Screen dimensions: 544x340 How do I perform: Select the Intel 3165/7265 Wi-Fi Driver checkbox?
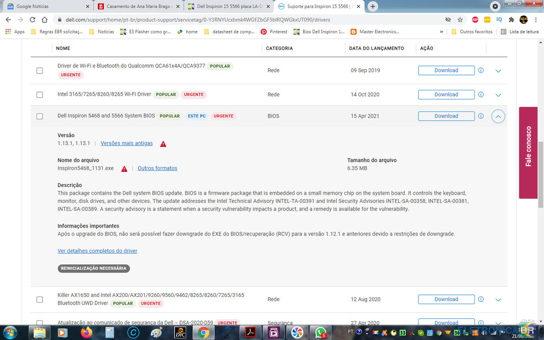click(40, 95)
